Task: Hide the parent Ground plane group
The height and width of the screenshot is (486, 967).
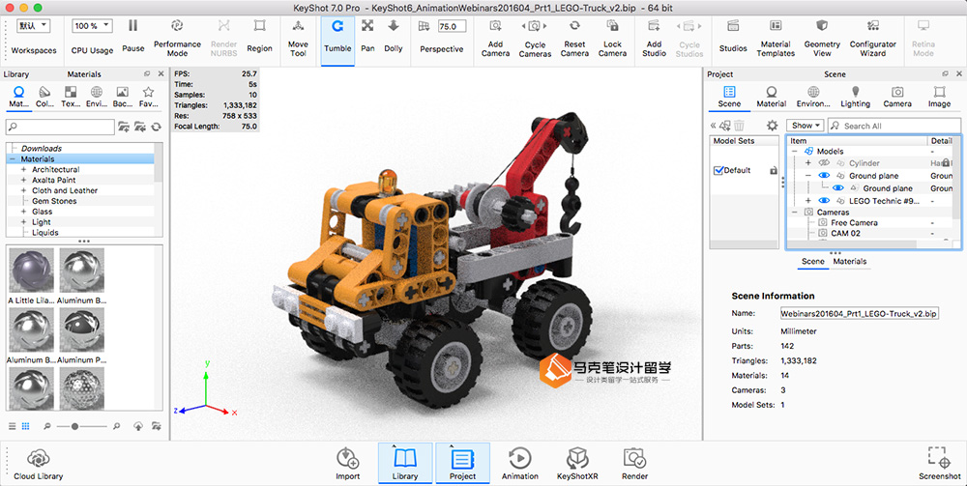Action: 824,176
